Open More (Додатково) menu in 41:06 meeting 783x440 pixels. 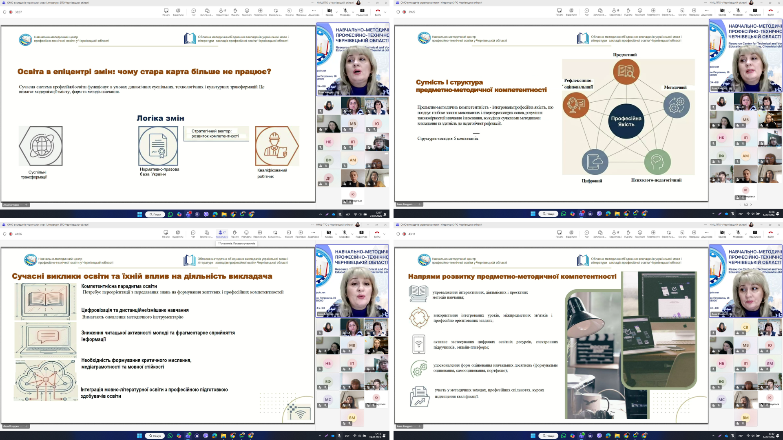[x=313, y=234]
